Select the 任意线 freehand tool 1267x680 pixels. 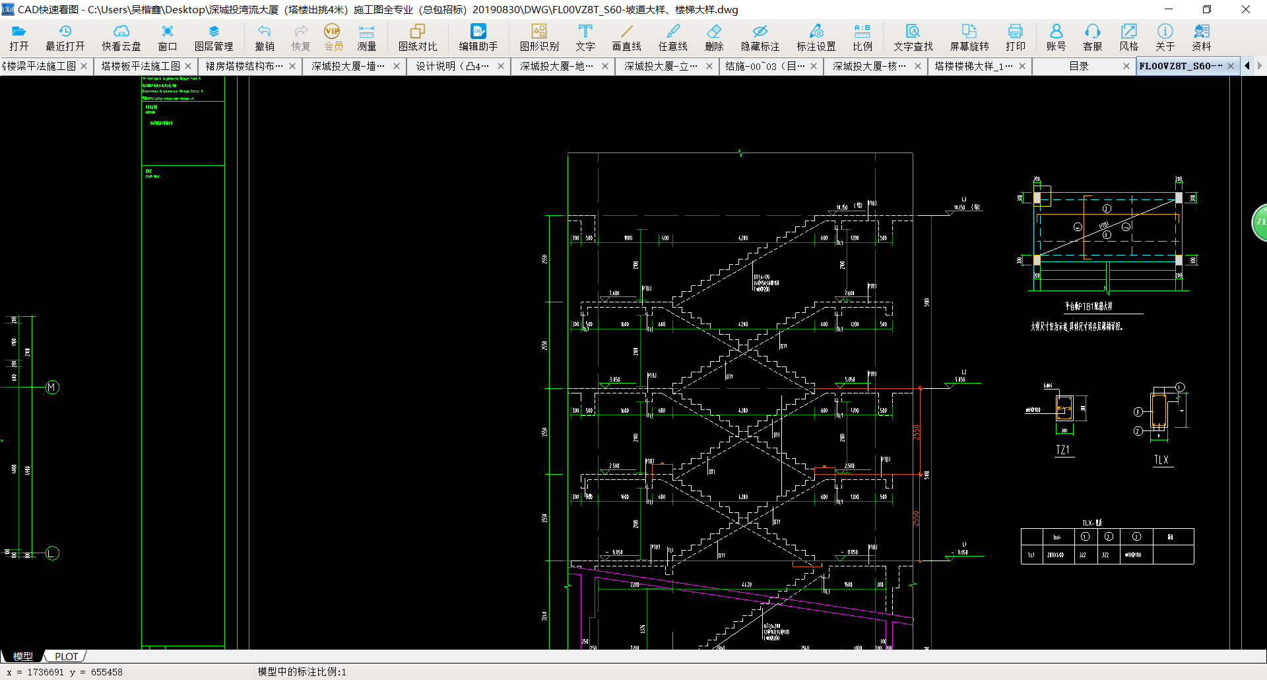click(x=673, y=38)
